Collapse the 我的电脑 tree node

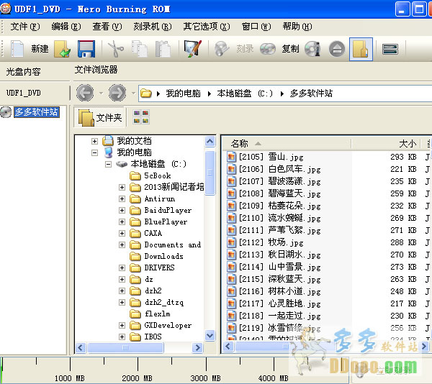point(94,152)
